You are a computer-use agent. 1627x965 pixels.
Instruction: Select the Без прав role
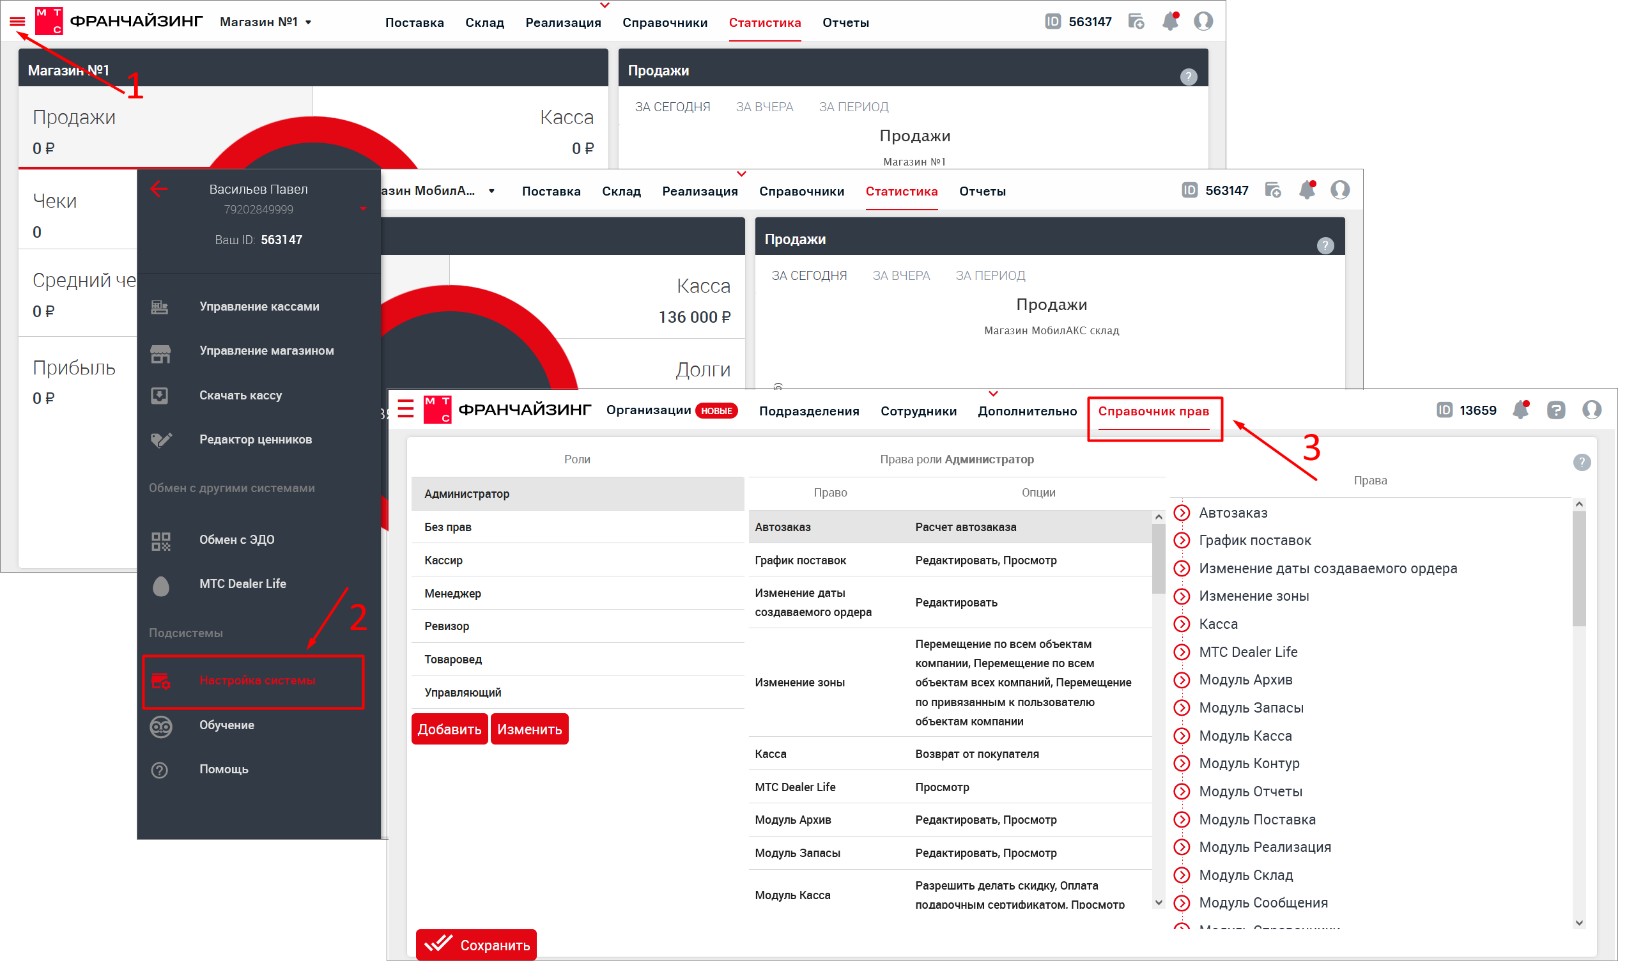578,527
